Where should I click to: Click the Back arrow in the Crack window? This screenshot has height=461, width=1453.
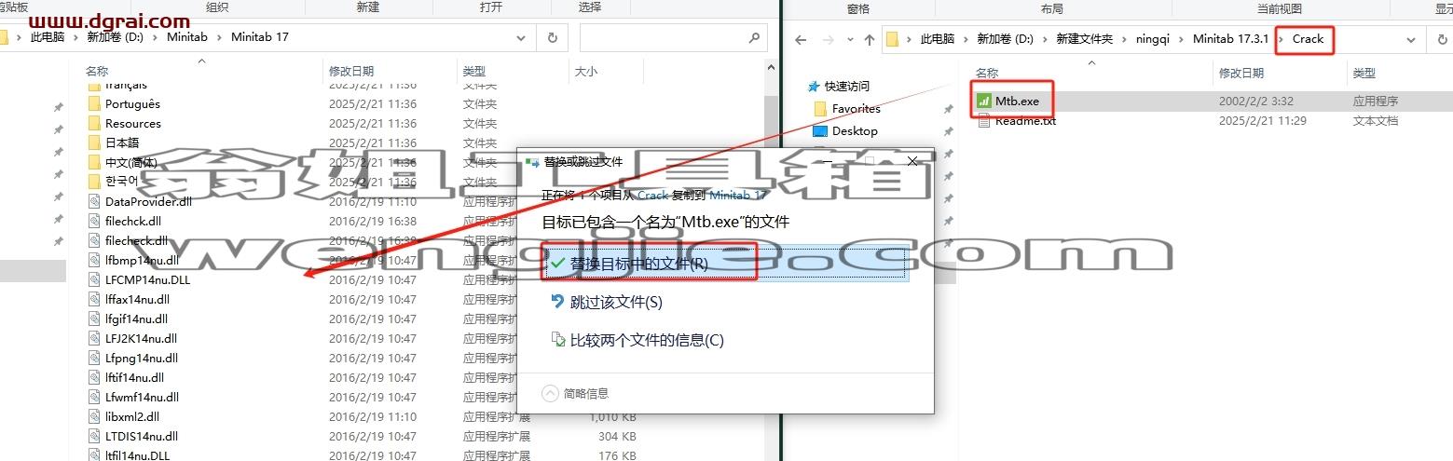801,39
